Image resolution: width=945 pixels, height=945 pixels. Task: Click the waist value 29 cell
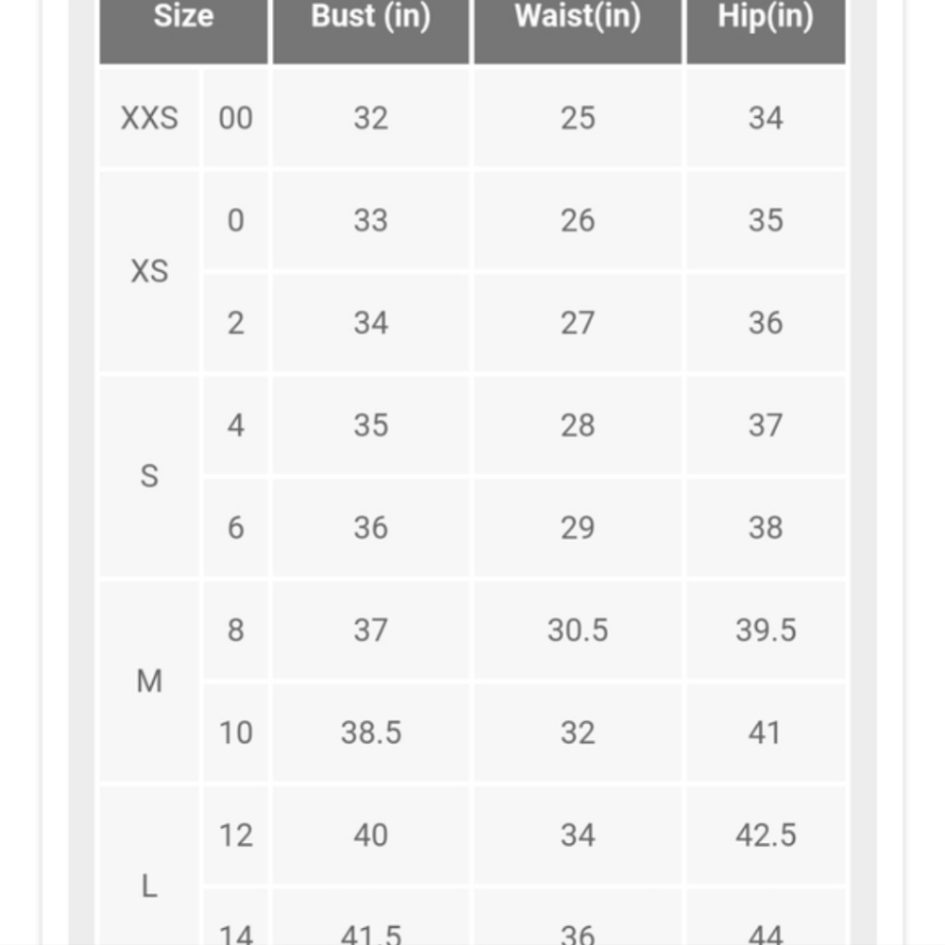[577, 528]
